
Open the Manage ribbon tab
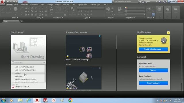[50, 5]
